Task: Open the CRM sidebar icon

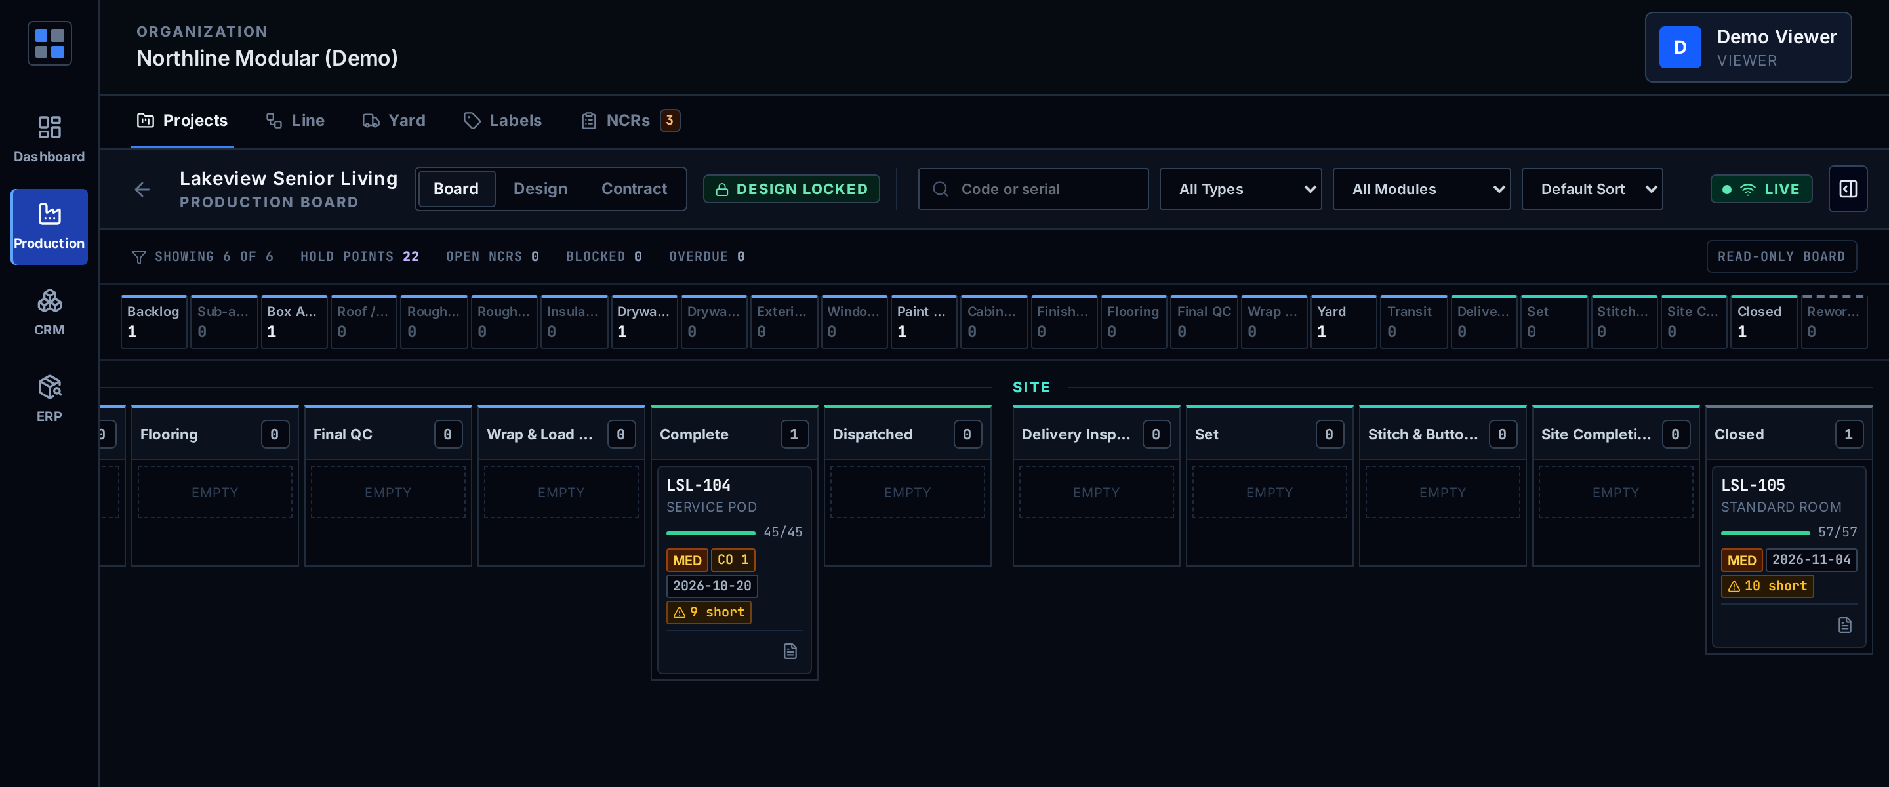Action: (x=49, y=312)
